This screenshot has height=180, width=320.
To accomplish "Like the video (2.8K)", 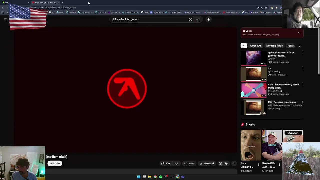I will pos(166,163).
